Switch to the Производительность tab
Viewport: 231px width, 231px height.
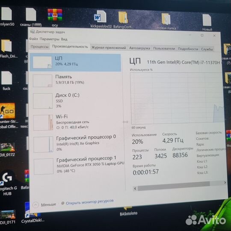coord(70,47)
